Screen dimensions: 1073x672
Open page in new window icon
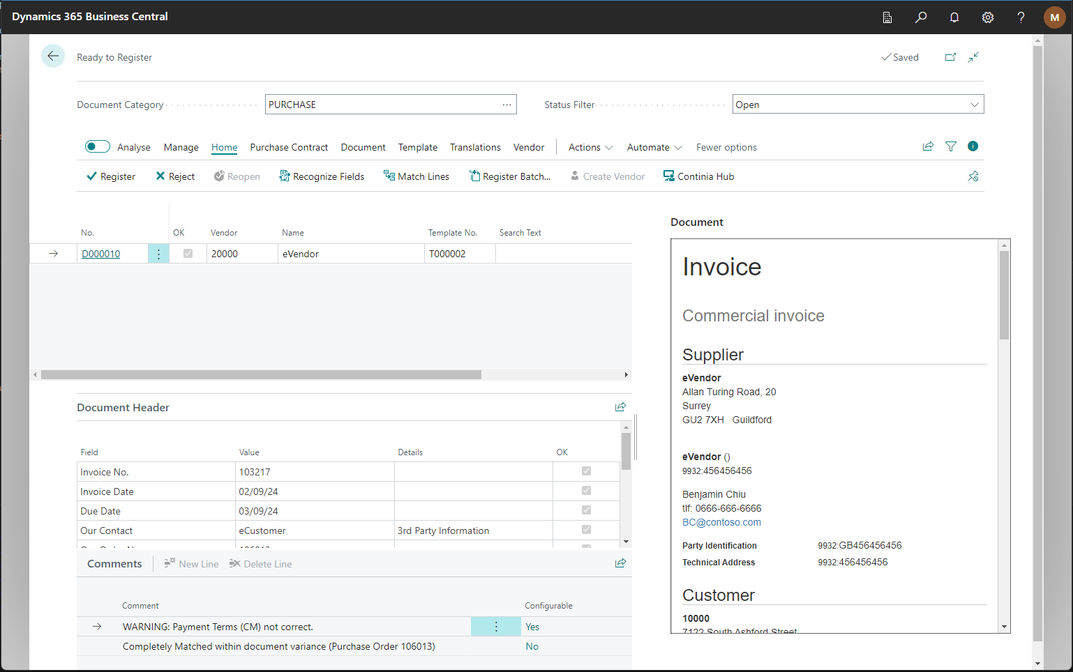(950, 57)
